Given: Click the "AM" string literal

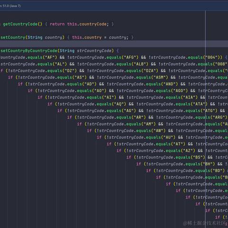Looking at the screenshot, I should click(149, 124).
